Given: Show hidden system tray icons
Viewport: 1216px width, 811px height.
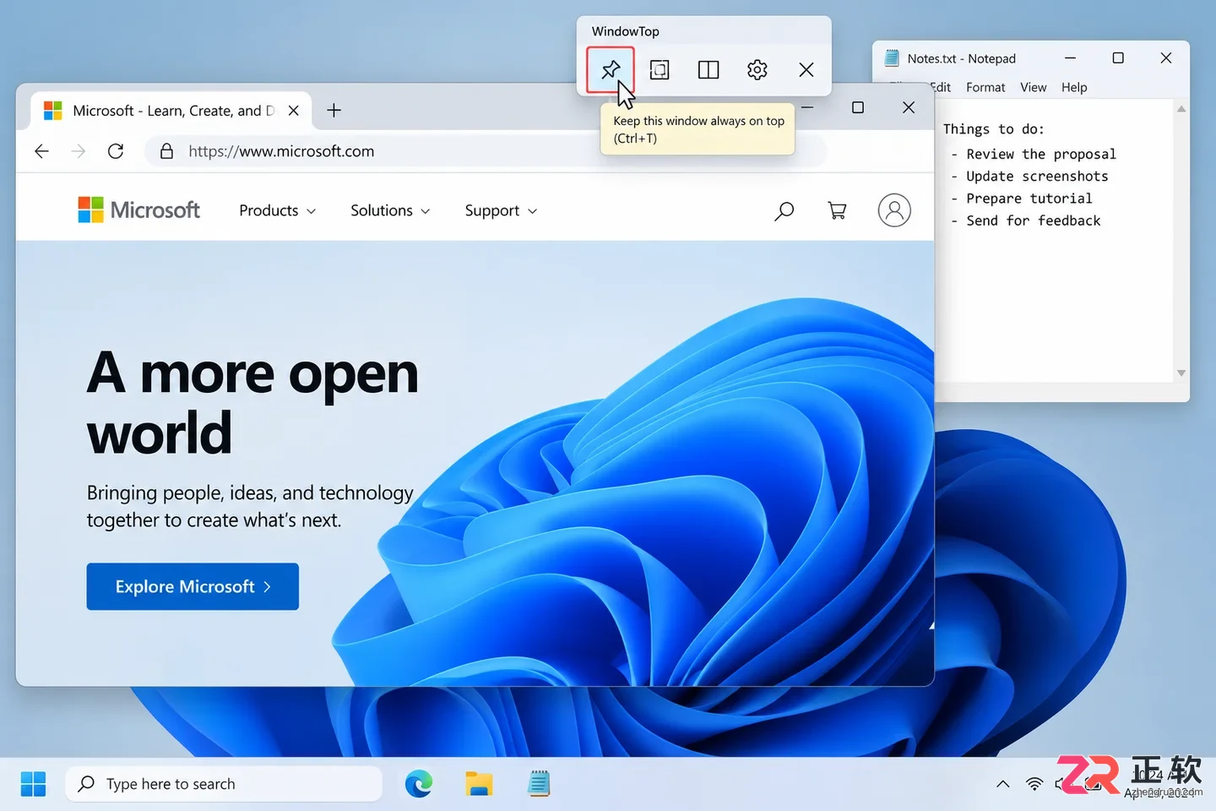Looking at the screenshot, I should [x=1003, y=784].
